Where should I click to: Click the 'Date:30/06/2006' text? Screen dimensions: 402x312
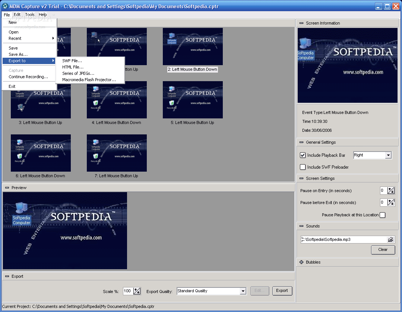point(317,130)
